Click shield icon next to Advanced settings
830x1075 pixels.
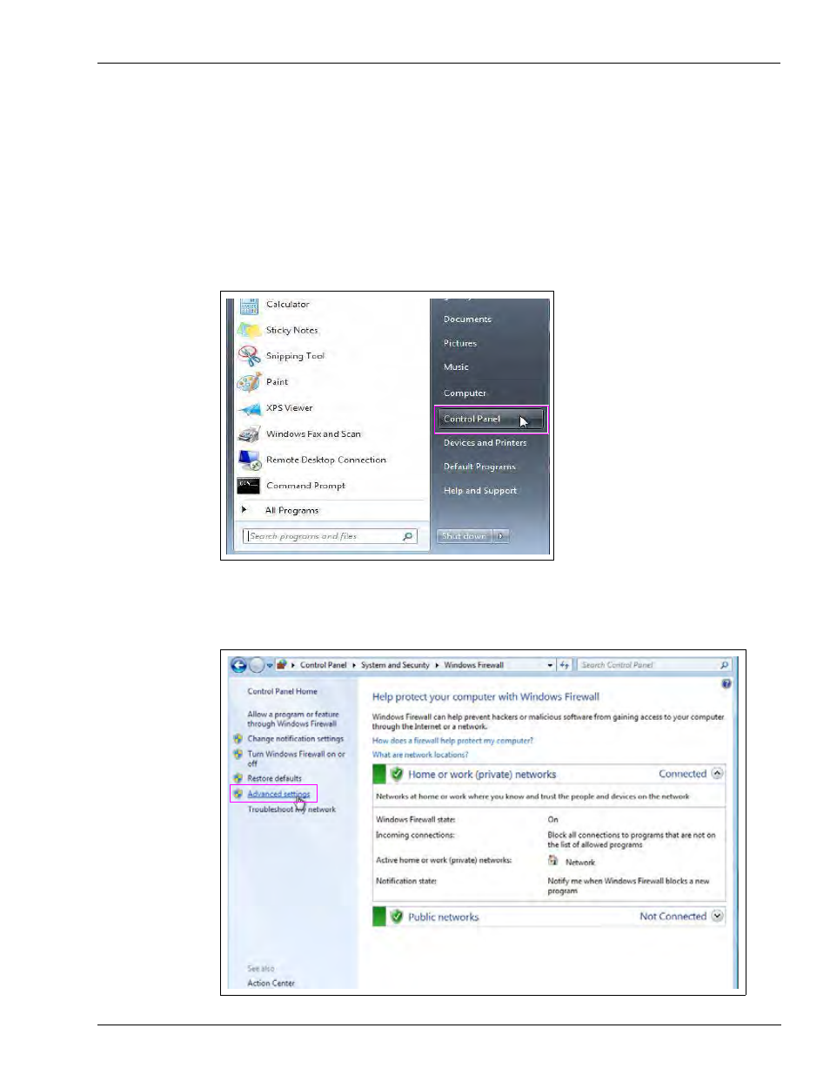(x=238, y=794)
